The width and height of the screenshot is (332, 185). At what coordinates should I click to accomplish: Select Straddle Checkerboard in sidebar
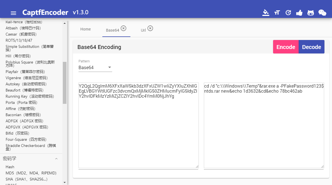coord(31,147)
